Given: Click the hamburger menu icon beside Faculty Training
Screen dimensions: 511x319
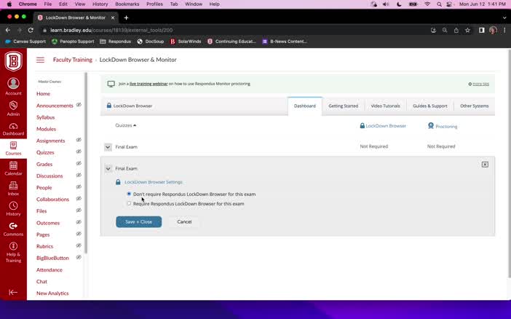Looking at the screenshot, I should (40, 60).
